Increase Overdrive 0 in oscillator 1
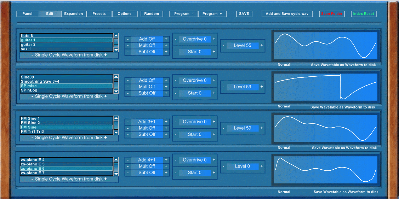The height and width of the screenshot is (199, 399). tap(214, 39)
